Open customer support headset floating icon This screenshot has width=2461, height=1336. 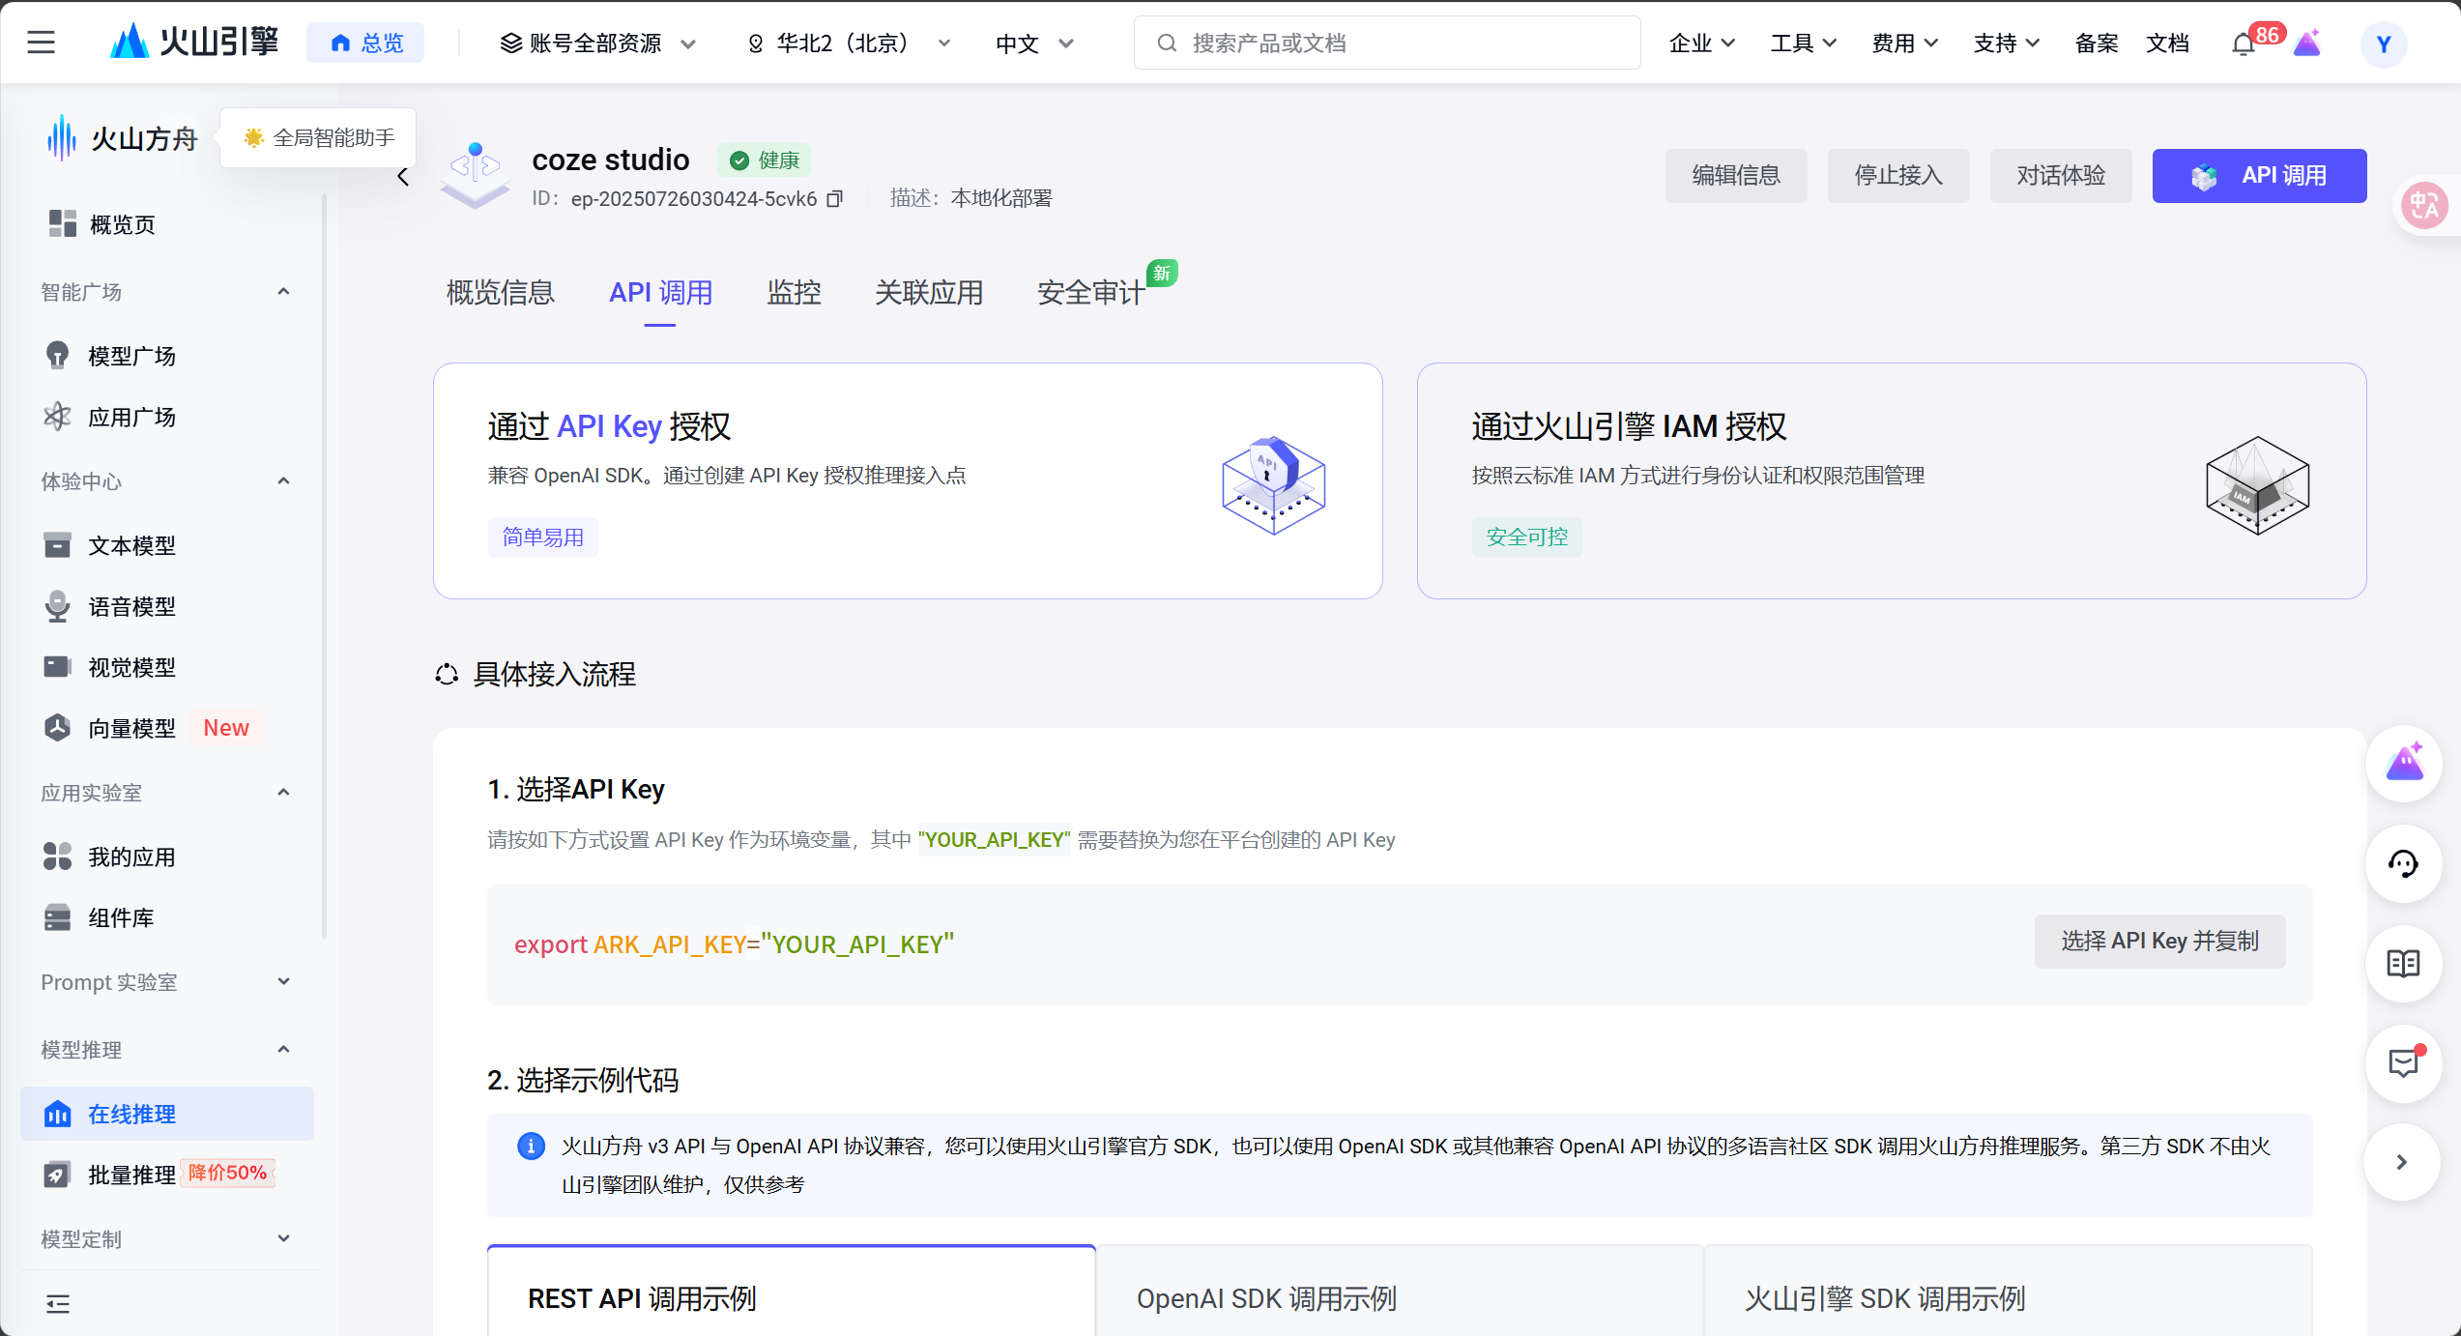[2403, 863]
